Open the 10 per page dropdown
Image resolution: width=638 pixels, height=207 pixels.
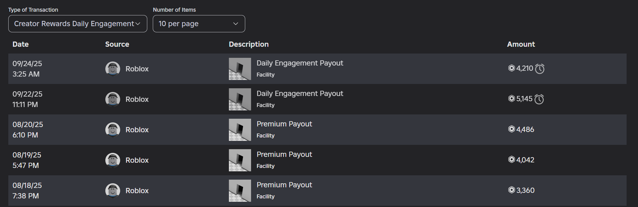coord(199,24)
